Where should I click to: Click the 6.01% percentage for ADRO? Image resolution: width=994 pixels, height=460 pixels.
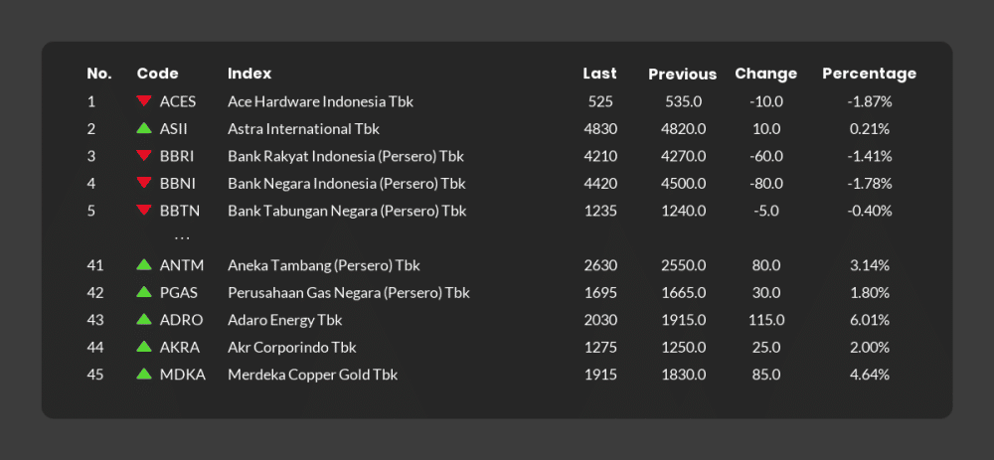click(x=869, y=320)
